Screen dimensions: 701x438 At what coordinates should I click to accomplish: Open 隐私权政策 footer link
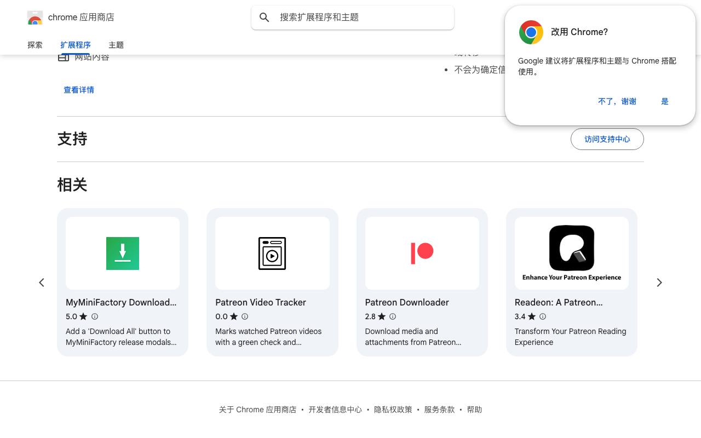point(393,410)
